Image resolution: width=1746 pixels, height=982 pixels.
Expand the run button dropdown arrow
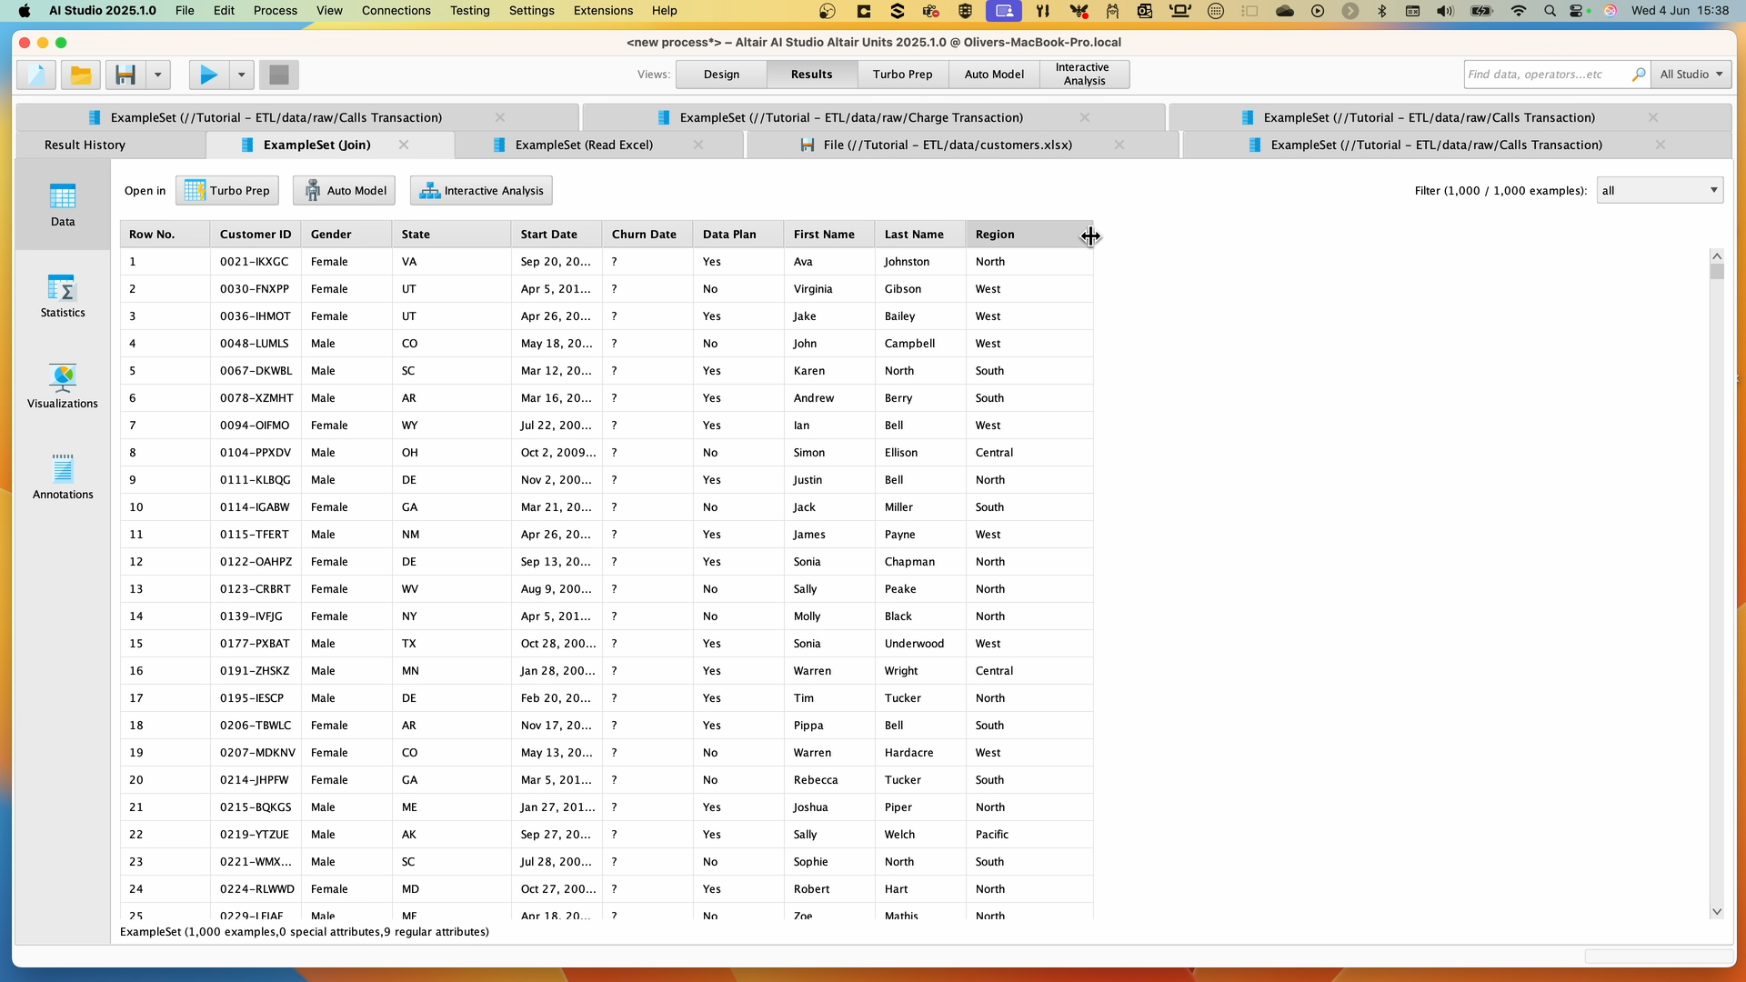point(241,75)
